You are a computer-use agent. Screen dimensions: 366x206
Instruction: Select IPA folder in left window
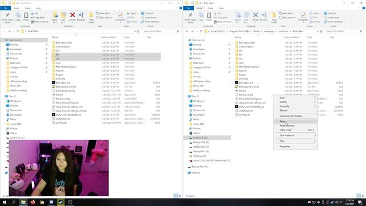click(x=106, y=55)
